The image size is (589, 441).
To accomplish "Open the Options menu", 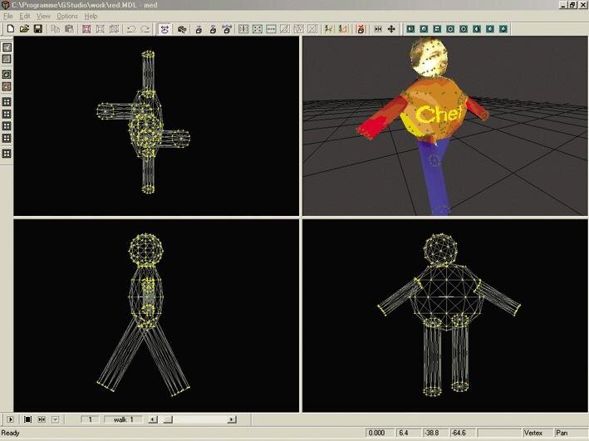I will click(66, 16).
